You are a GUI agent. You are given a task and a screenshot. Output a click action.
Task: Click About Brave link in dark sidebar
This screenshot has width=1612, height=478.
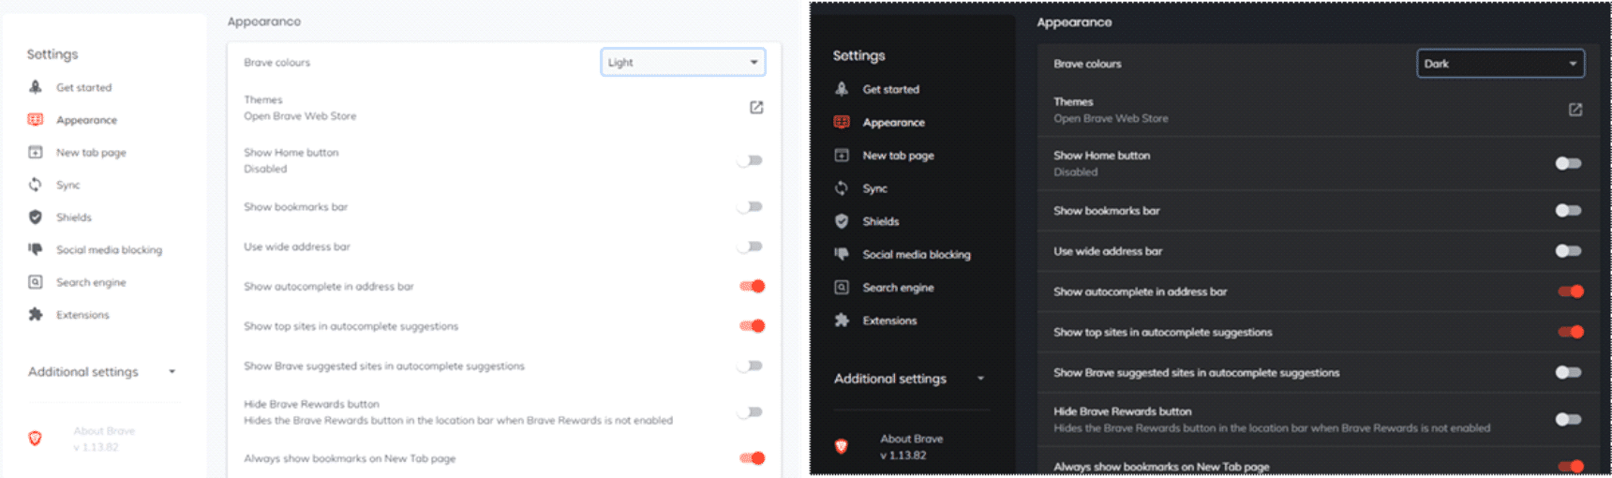point(911,439)
